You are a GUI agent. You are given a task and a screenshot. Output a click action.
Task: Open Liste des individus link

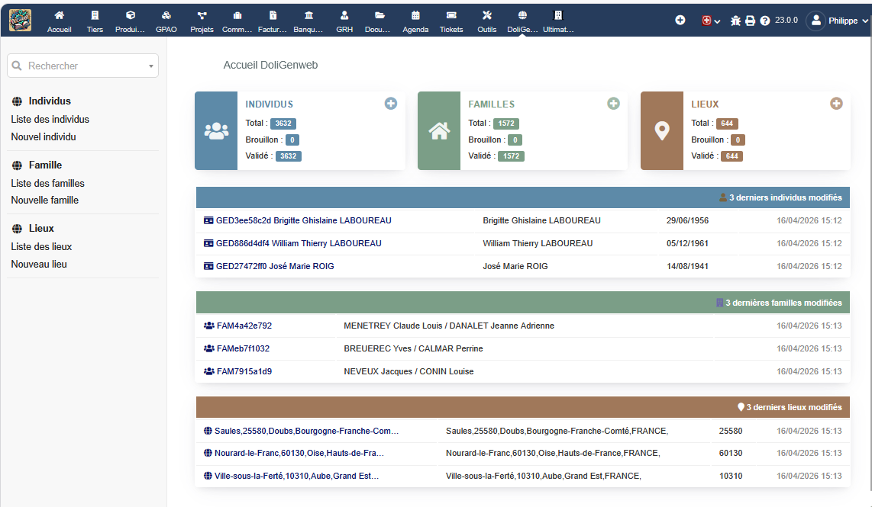pos(50,119)
